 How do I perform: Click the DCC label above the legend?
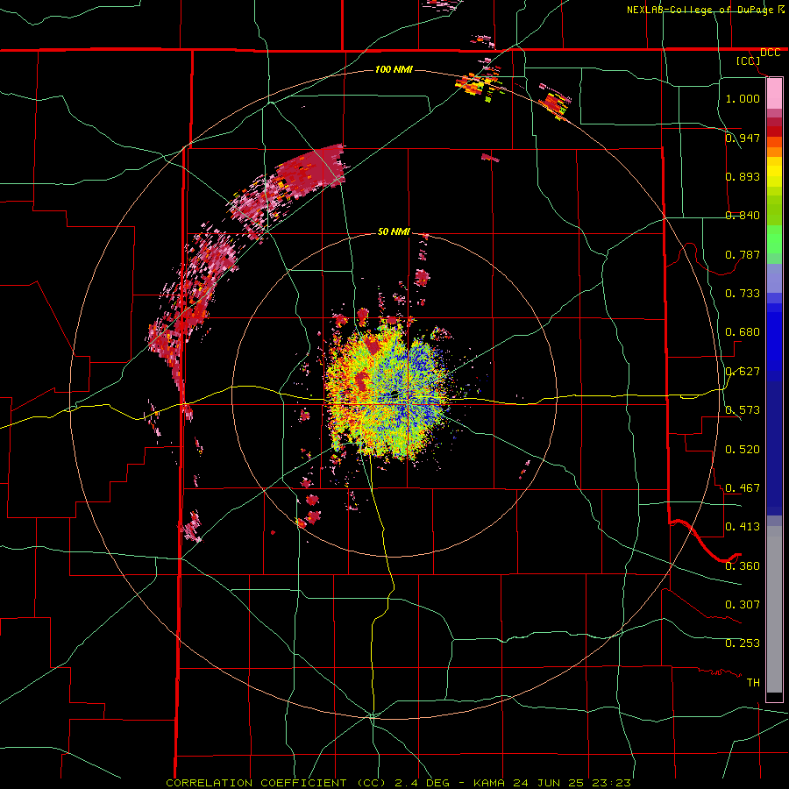pos(771,53)
